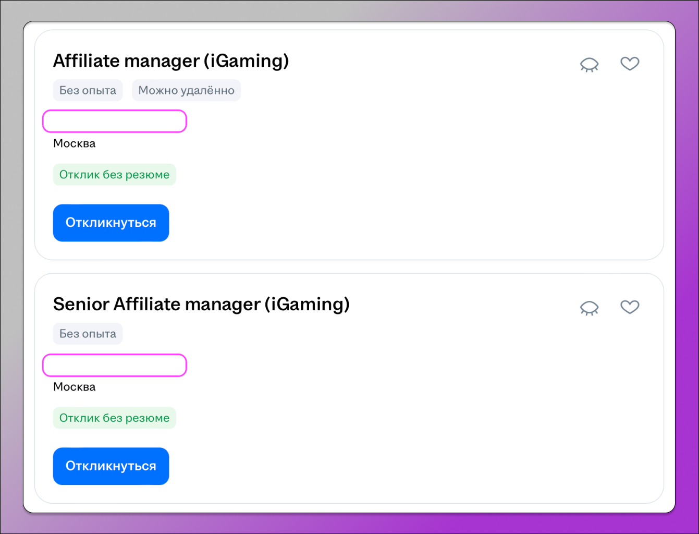Hide the Senior Affiliate manager vacancy with eye icon
This screenshot has height=534, width=699.
click(589, 308)
